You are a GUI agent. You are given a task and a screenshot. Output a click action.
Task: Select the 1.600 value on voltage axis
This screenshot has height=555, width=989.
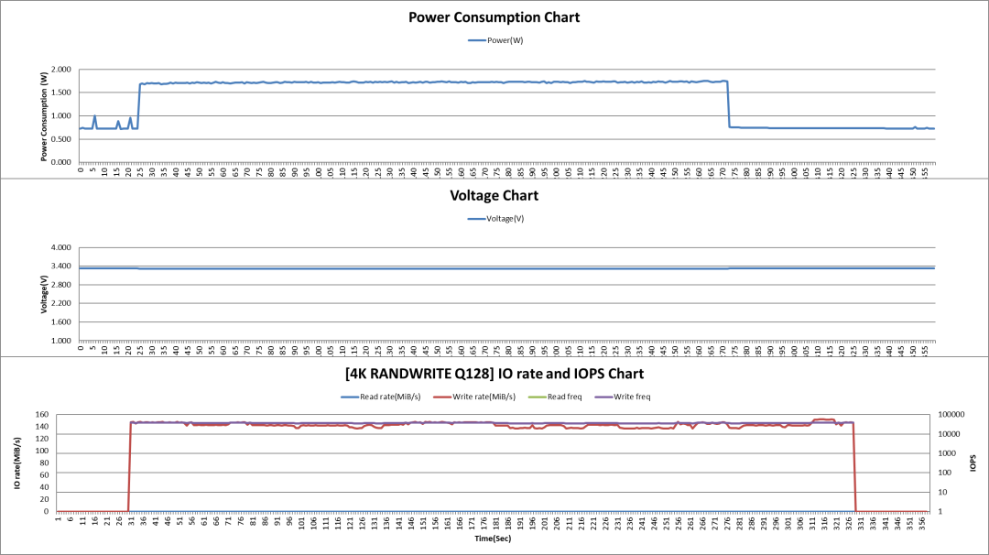(x=61, y=322)
